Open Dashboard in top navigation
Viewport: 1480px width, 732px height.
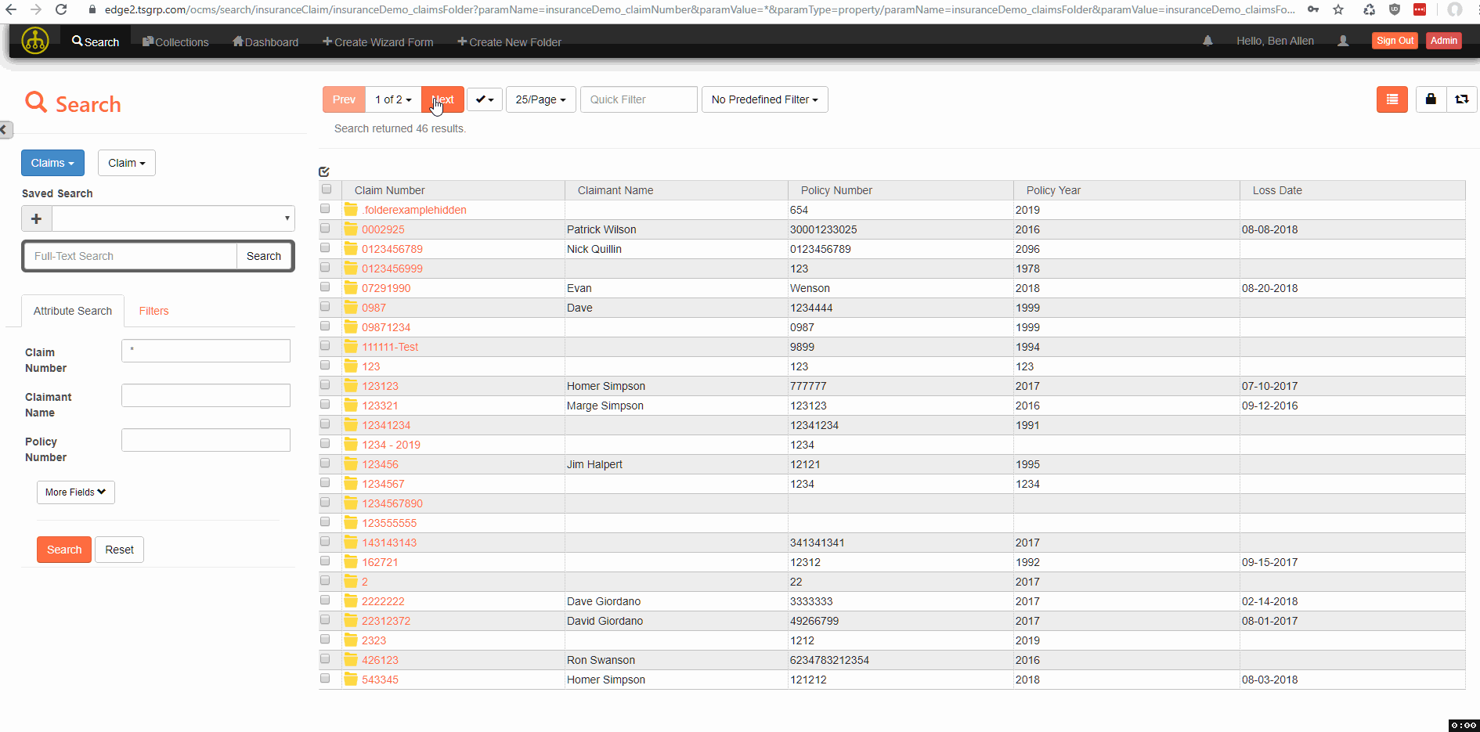tap(265, 42)
